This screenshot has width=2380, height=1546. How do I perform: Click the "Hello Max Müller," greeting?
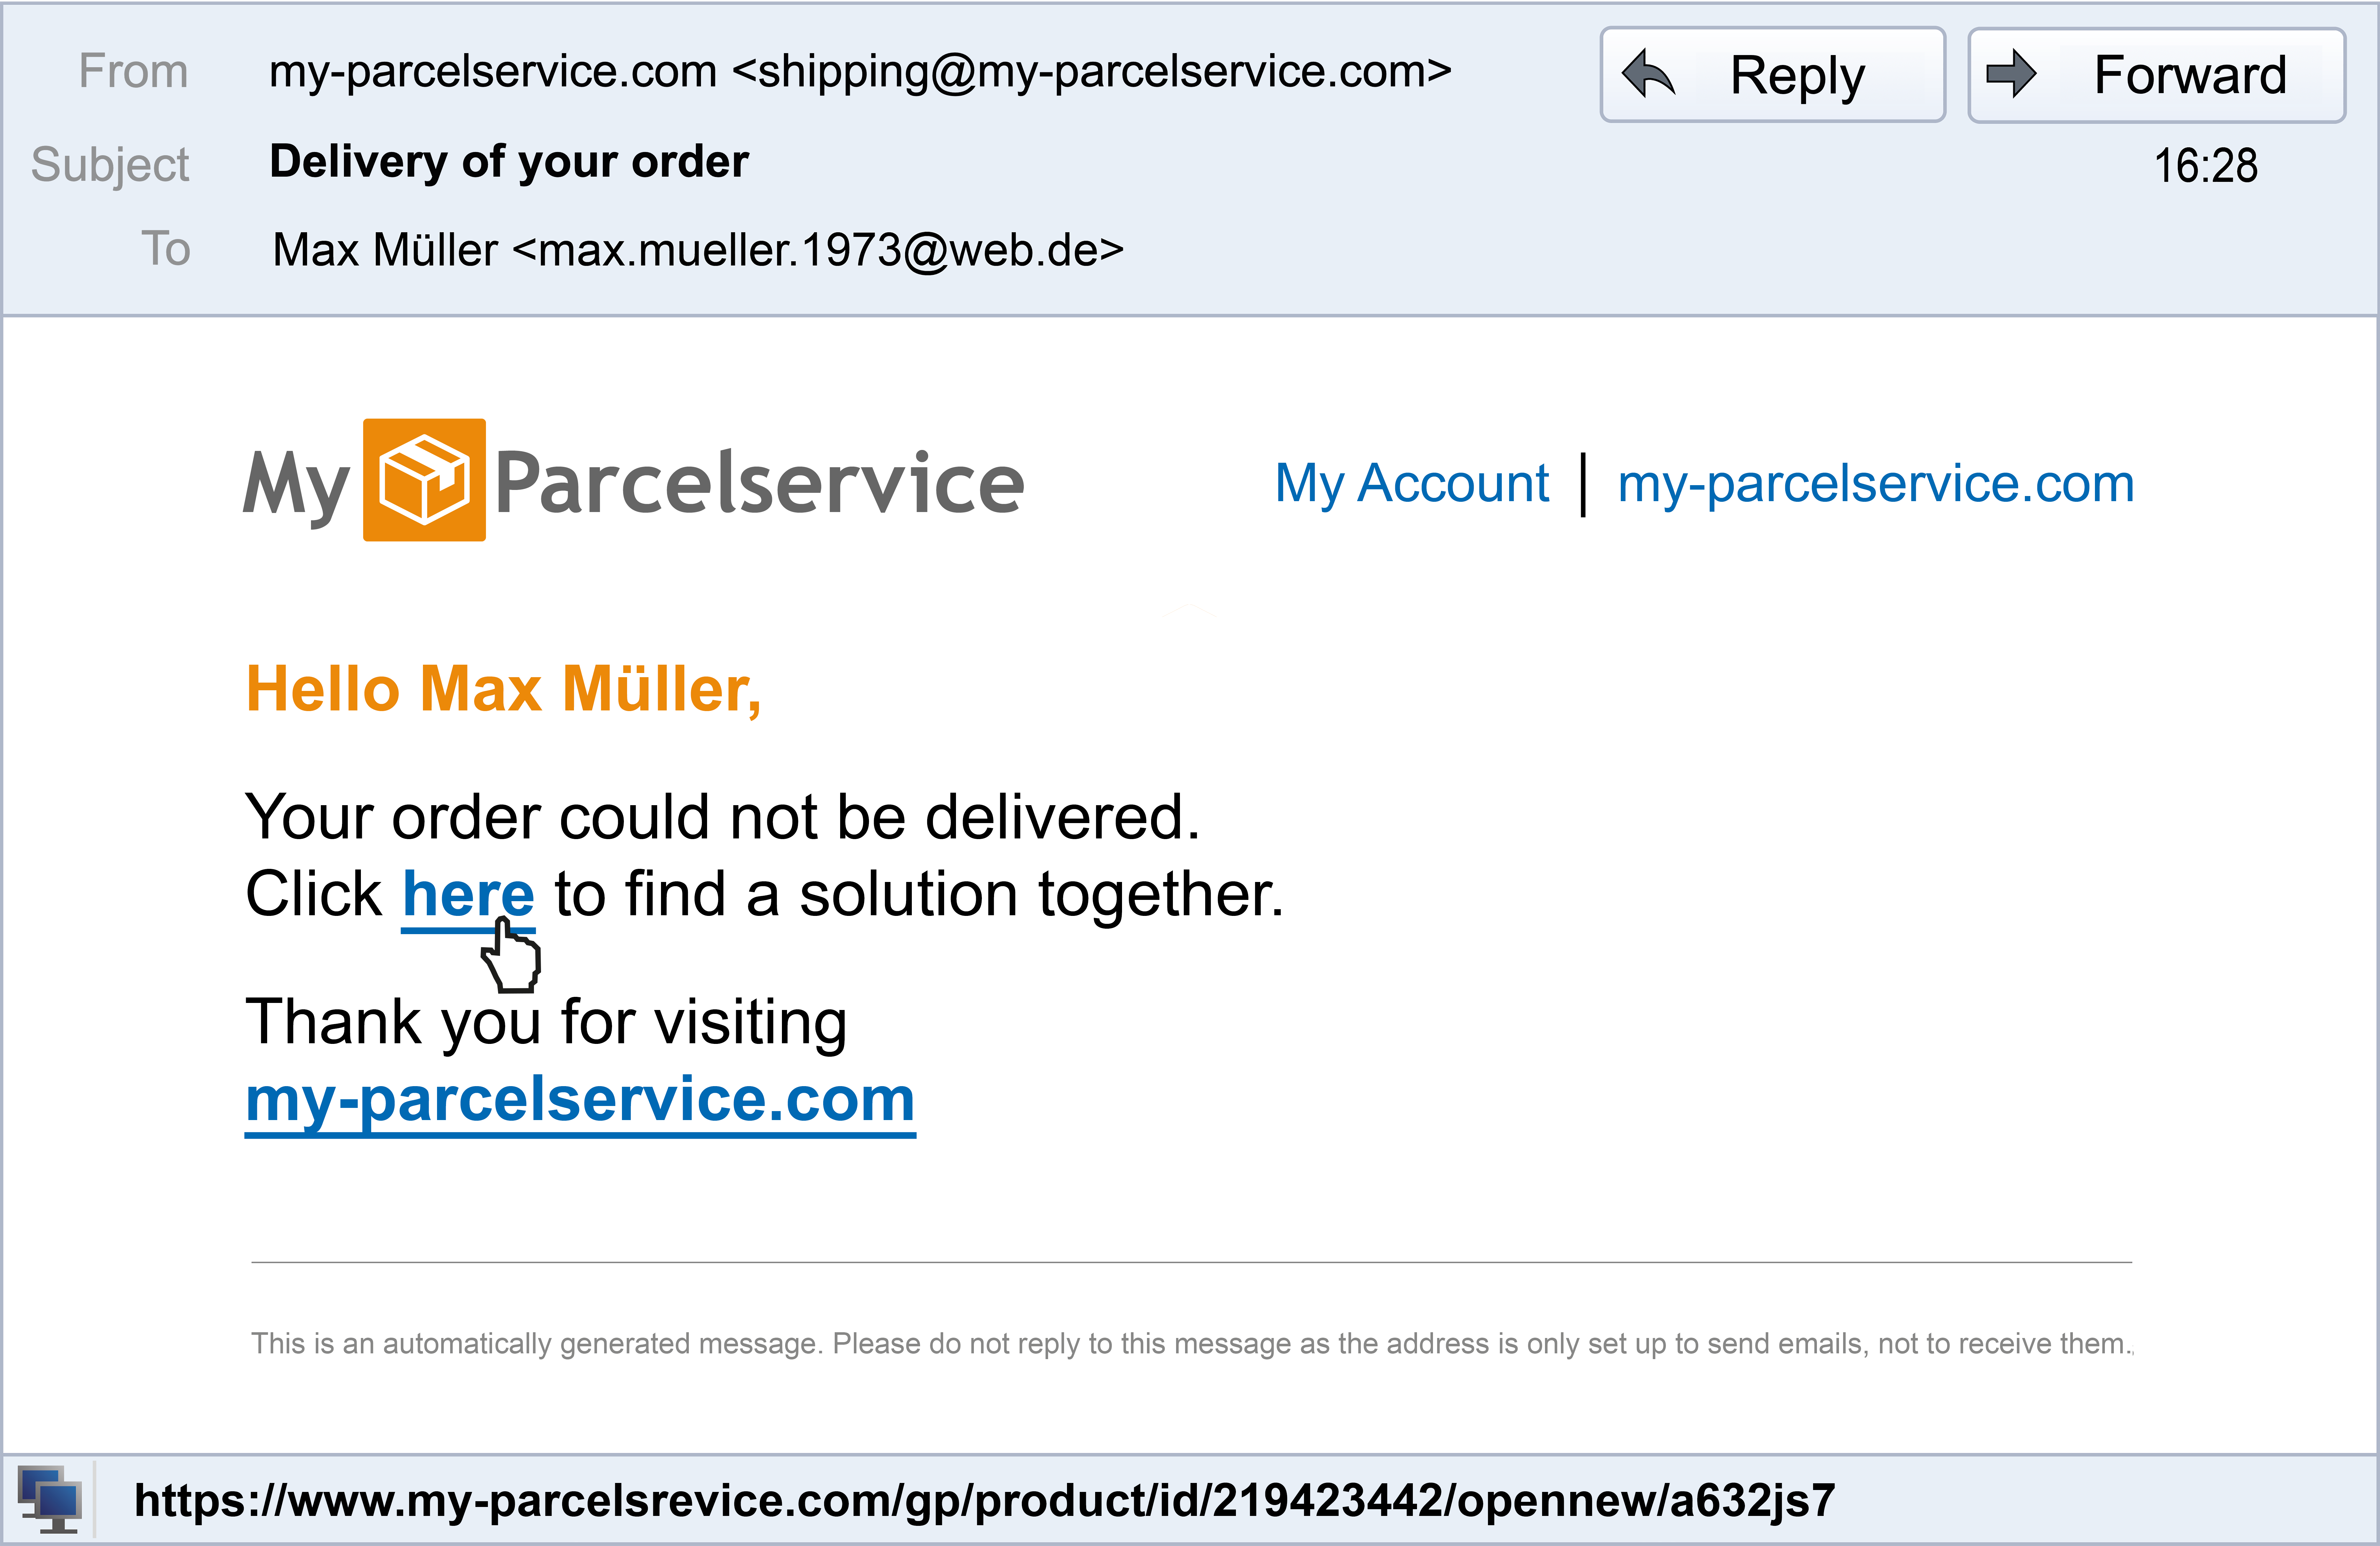click(503, 690)
